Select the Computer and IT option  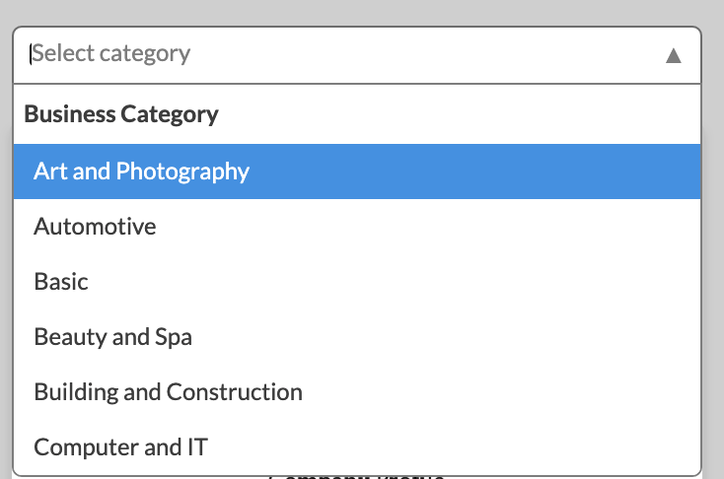click(120, 447)
